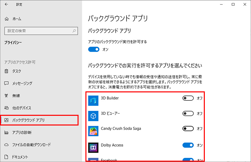Enable background for 3D Builder
Screen dimensions: 251x162
pyautogui.click(x=188, y=98)
